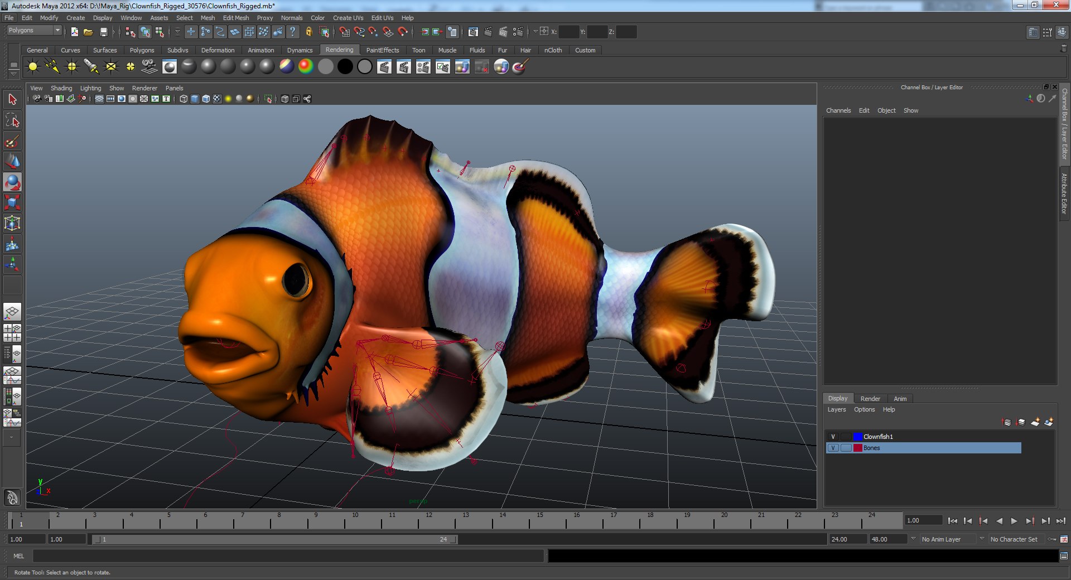Toggle the selection lock padlock icon
This screenshot has height=580, width=1071.
point(308,32)
